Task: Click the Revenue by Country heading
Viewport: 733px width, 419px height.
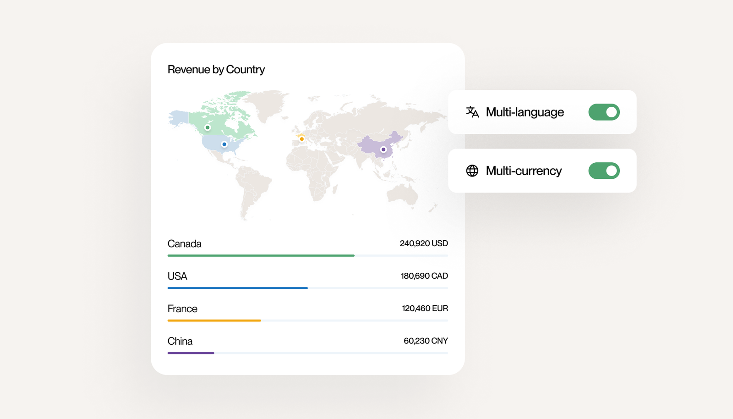Action: [x=216, y=70]
